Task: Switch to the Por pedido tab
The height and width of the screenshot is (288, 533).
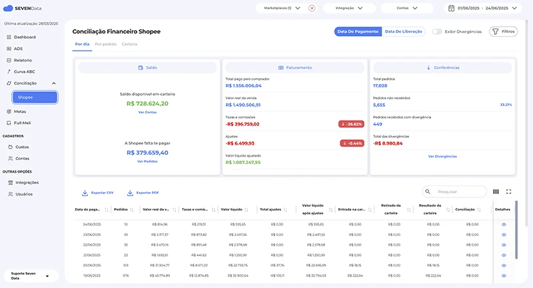Action: 105,44
